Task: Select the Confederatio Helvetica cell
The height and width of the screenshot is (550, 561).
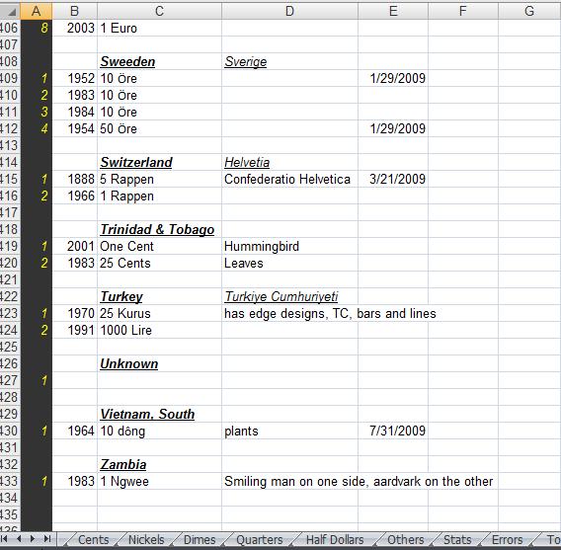Action: [289, 179]
